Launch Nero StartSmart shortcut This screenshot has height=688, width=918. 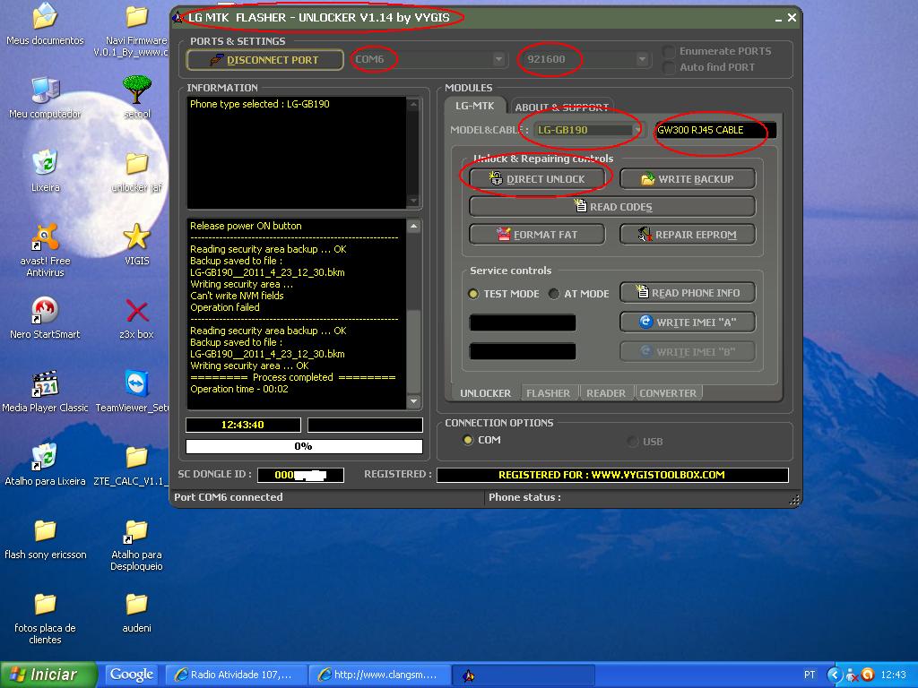(x=45, y=318)
